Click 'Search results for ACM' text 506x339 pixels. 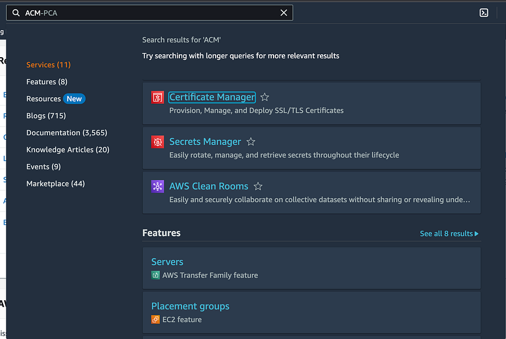click(182, 40)
